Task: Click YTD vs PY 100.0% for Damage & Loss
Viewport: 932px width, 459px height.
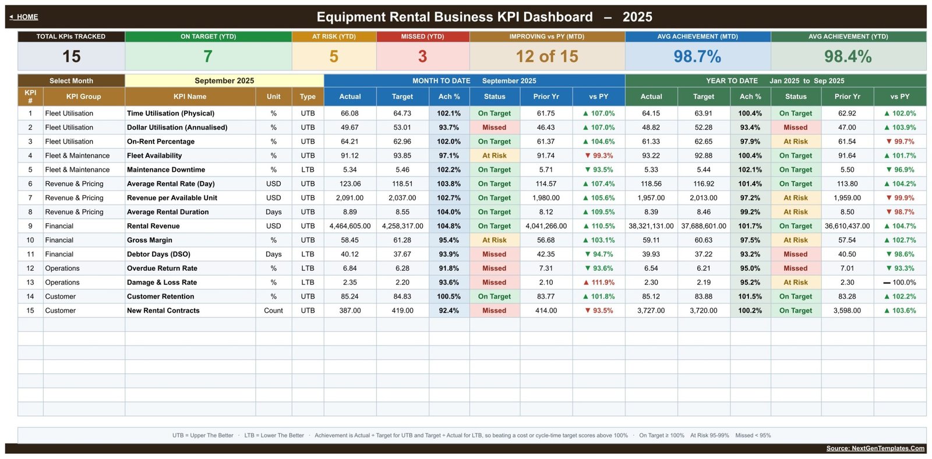Action: 900,283
